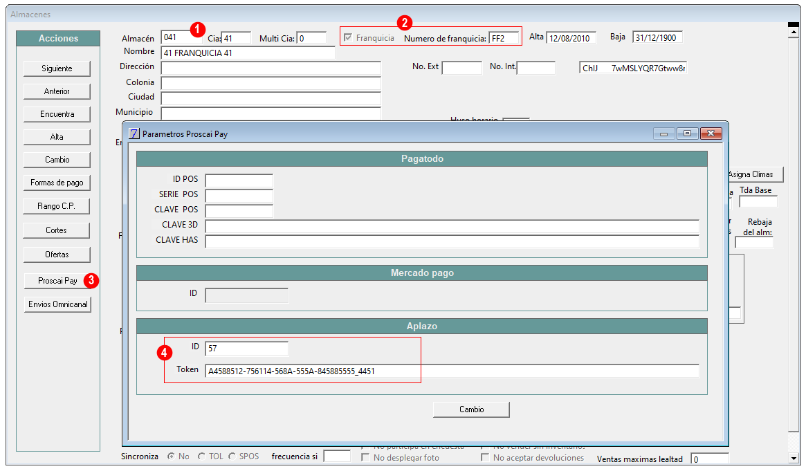Click Cambio in the Acciones panel
This screenshot has width=806, height=471.
point(57,160)
